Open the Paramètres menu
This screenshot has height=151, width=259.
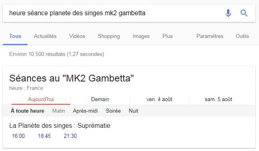pyautogui.click(x=210, y=36)
